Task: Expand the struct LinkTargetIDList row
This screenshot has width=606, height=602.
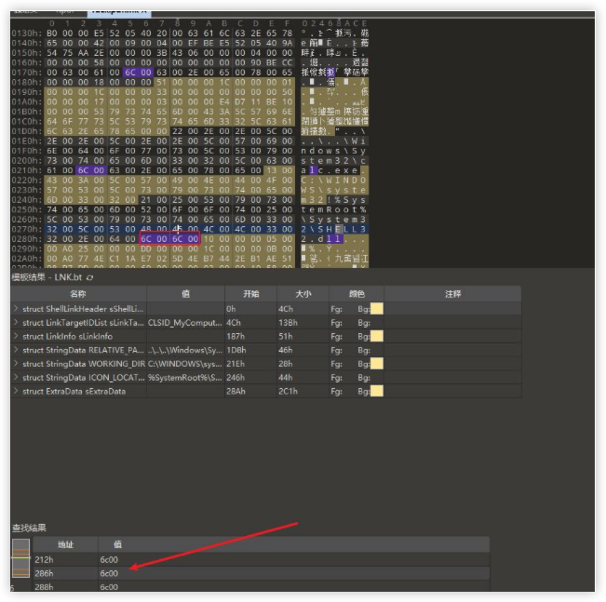Action: [x=16, y=322]
